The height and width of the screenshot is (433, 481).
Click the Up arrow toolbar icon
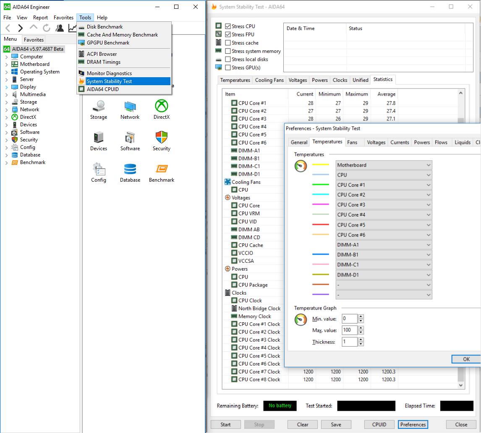34,28
